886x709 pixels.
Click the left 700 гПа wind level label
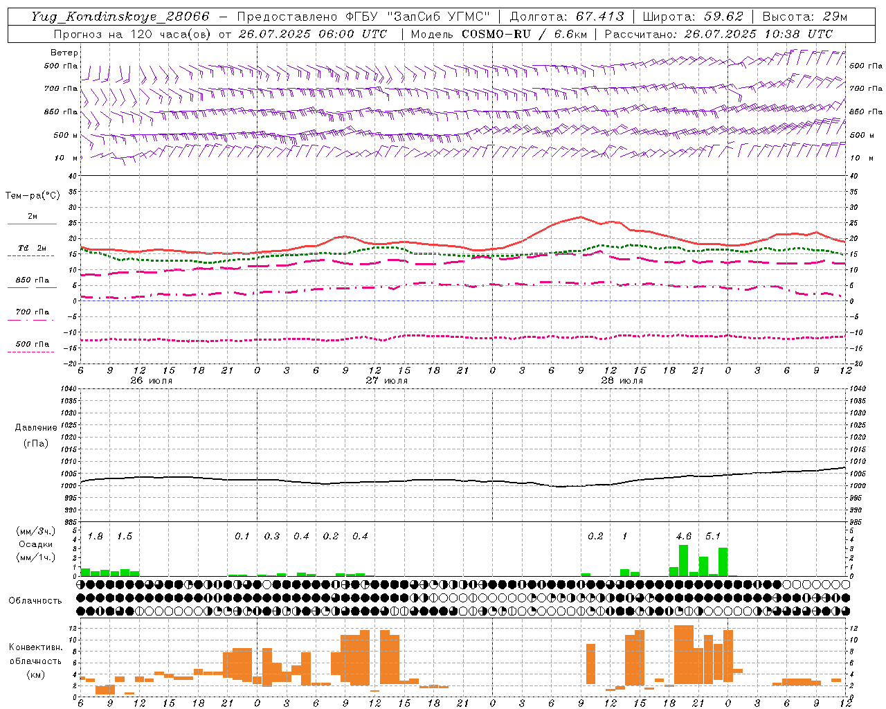tap(61, 89)
